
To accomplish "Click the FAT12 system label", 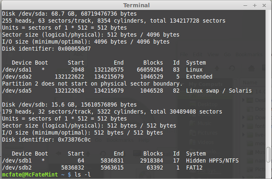I will (194, 168).
